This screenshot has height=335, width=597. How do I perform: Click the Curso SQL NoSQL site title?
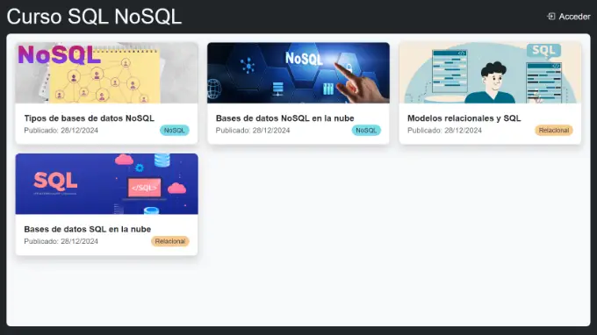94,17
